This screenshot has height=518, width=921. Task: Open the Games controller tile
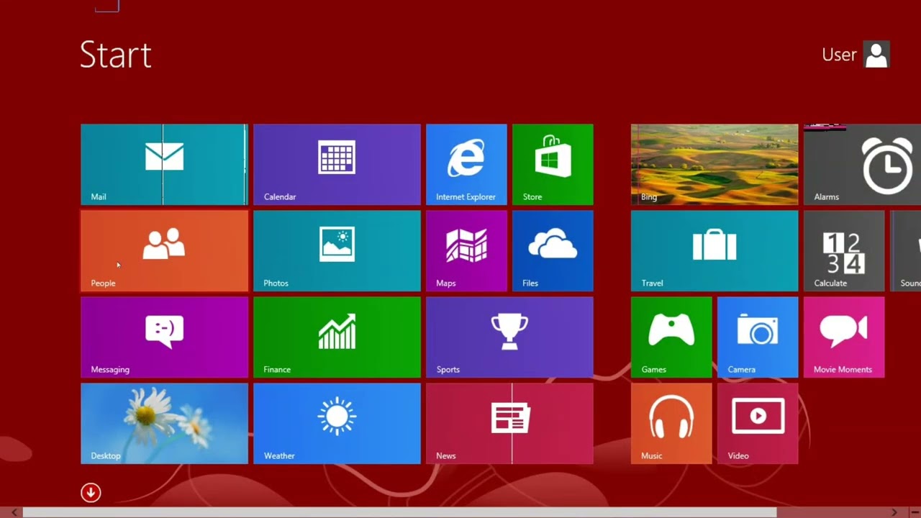[671, 337]
